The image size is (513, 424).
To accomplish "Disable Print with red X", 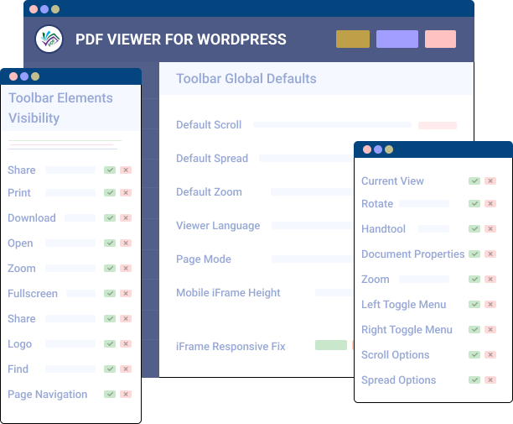I will [x=126, y=192].
